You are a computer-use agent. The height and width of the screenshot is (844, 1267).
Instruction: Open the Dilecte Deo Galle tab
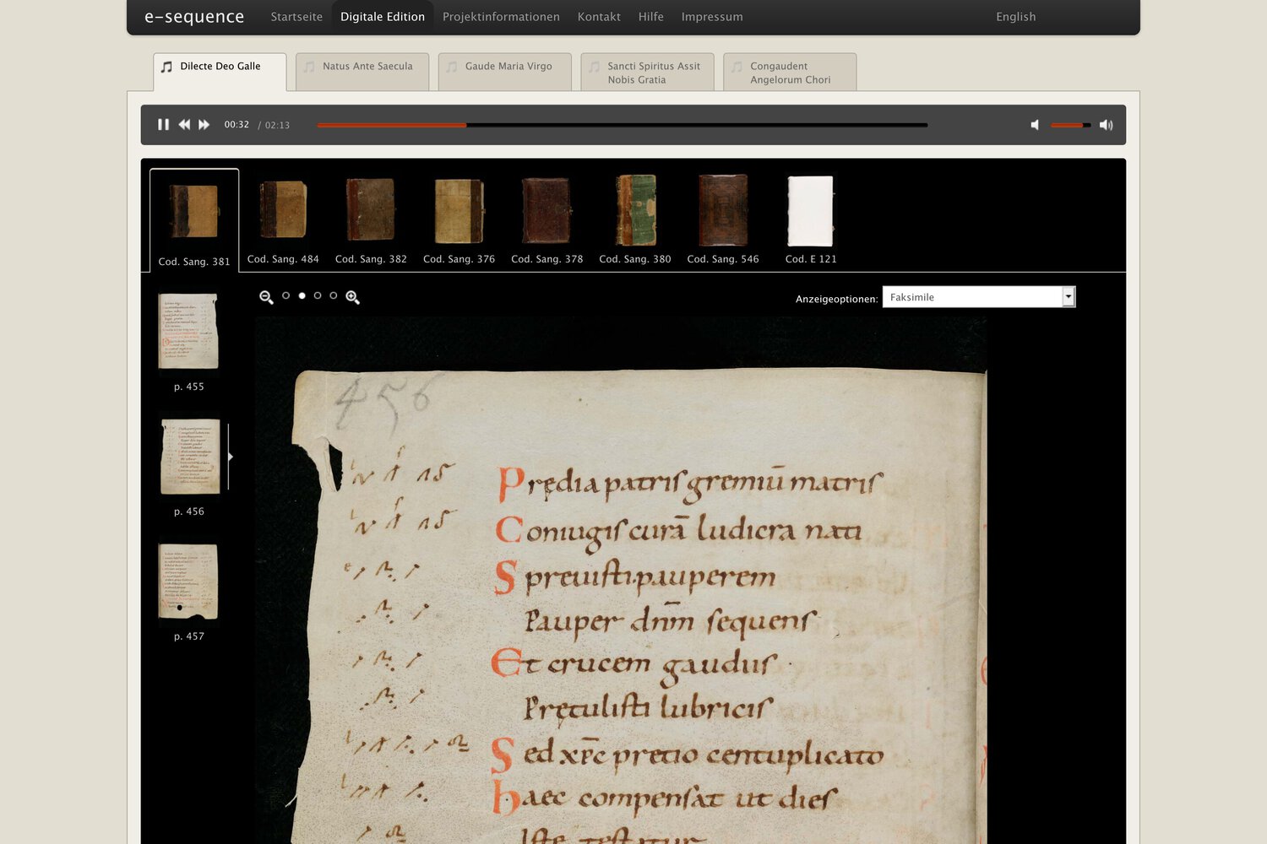[220, 72]
